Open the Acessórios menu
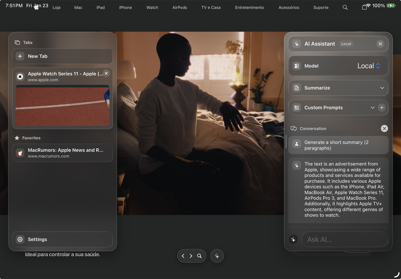Screen dimensions: 401x279 coord(289,8)
